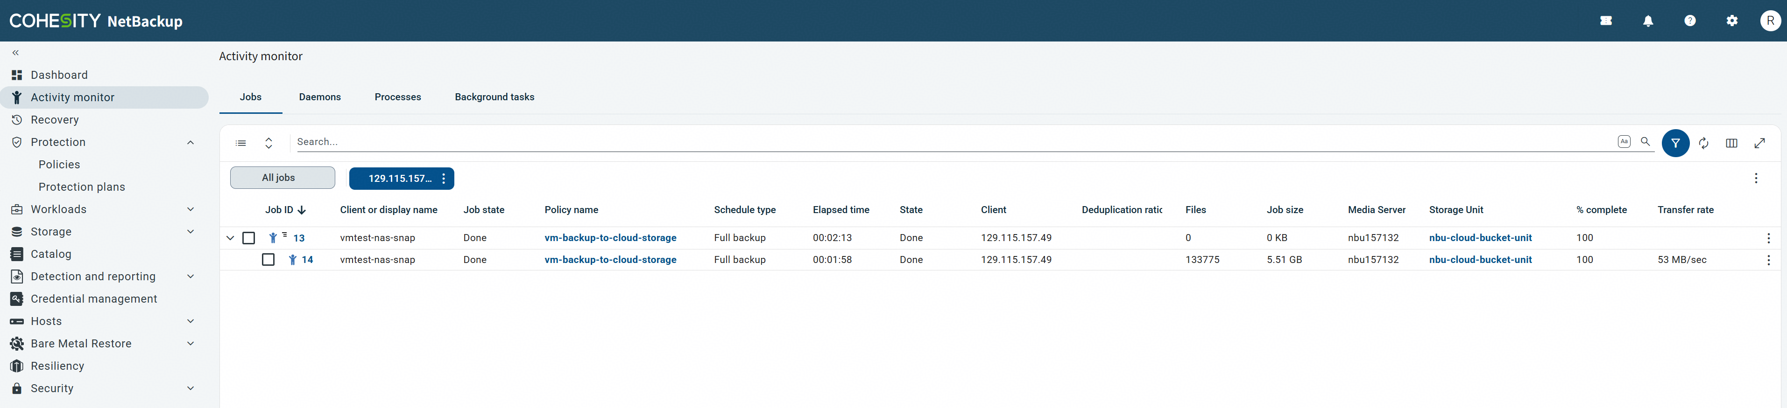Sort by the Job ID column

285,210
